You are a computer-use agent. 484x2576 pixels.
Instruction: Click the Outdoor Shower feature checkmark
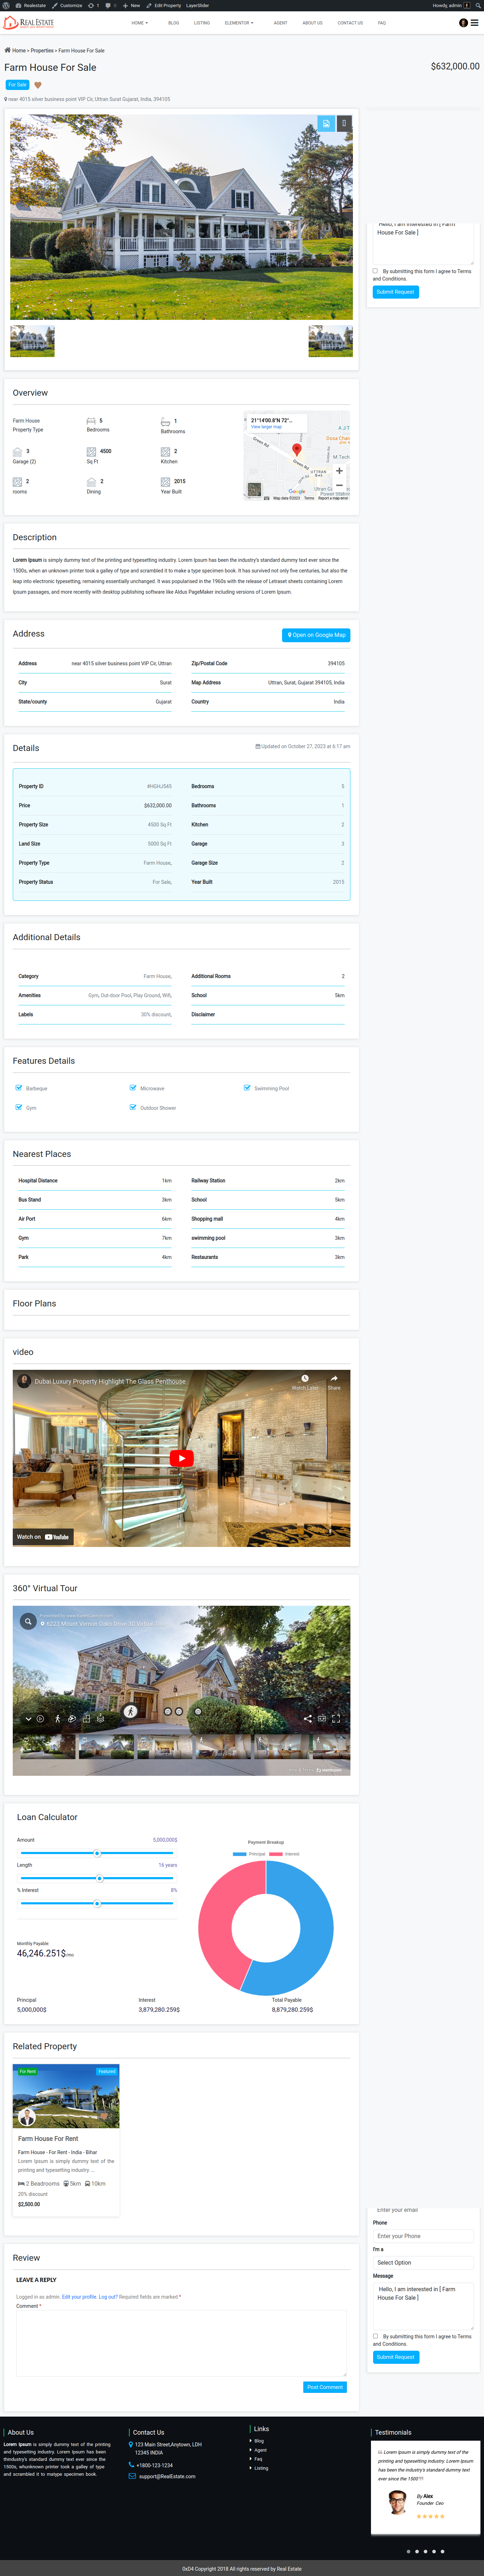(133, 1107)
